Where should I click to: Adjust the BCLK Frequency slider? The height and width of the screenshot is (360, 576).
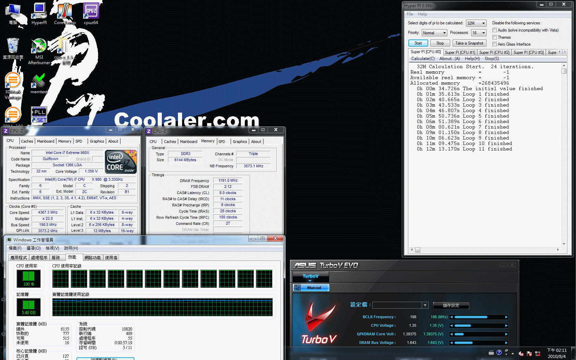479,317
